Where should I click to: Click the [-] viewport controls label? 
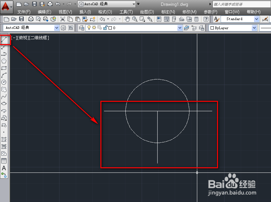pyautogui.click(x=14, y=38)
